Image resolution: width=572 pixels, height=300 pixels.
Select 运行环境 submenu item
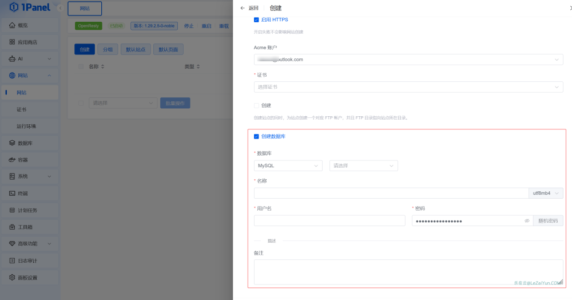[30, 127]
